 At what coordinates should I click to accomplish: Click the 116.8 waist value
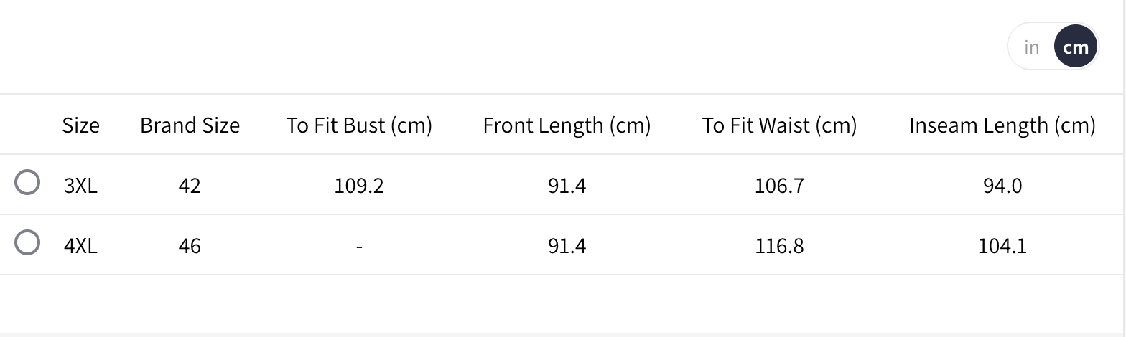pyautogui.click(x=779, y=247)
